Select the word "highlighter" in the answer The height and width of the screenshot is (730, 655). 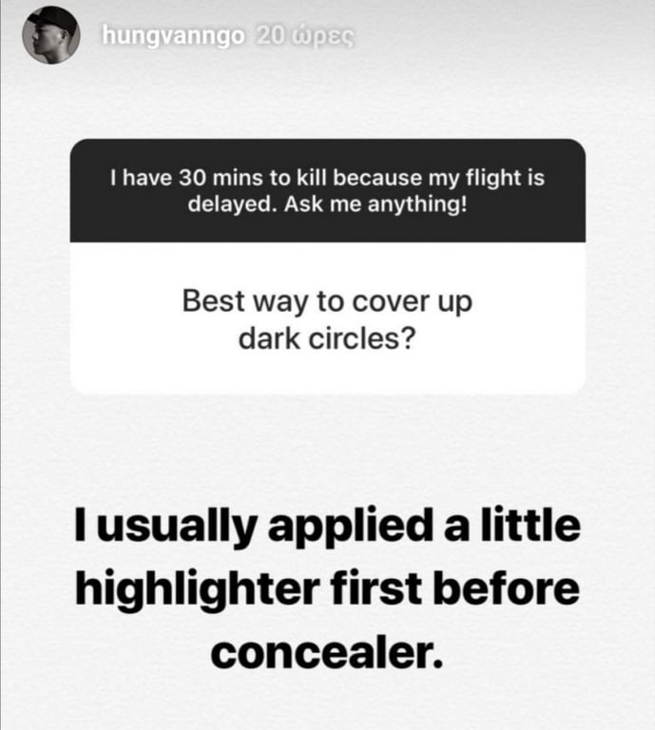pyautogui.click(x=198, y=590)
